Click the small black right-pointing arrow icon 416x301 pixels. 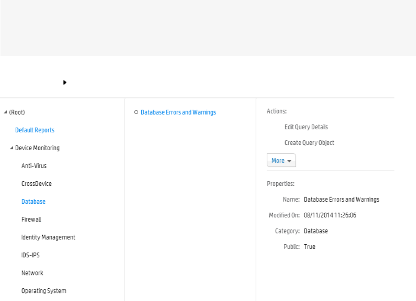(x=65, y=83)
